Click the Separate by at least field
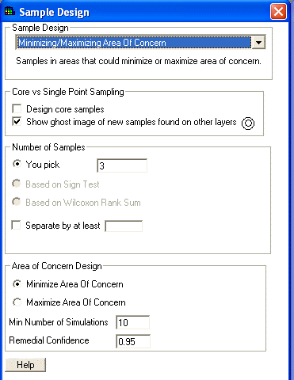Viewport: 294px width, 380px height. (x=124, y=226)
